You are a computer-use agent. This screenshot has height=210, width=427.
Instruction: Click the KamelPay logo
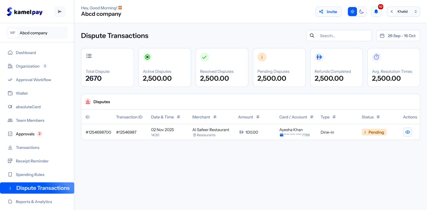point(24,12)
